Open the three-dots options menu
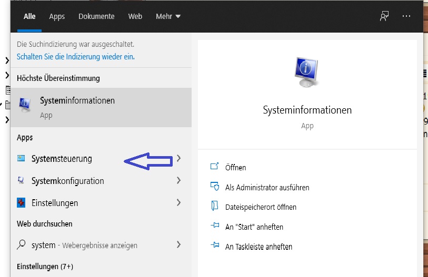 (406, 16)
